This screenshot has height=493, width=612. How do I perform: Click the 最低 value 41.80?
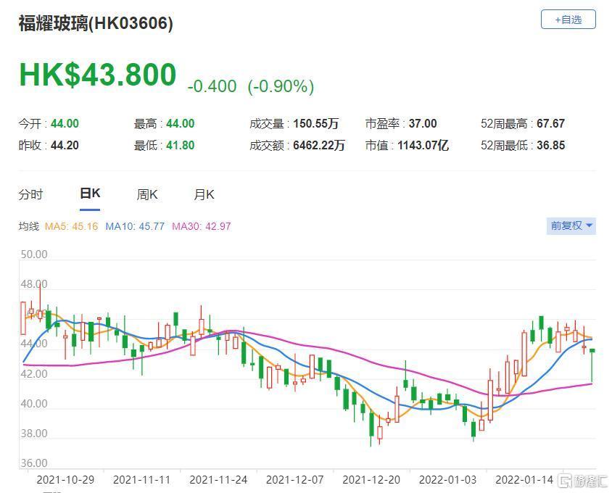pos(181,146)
